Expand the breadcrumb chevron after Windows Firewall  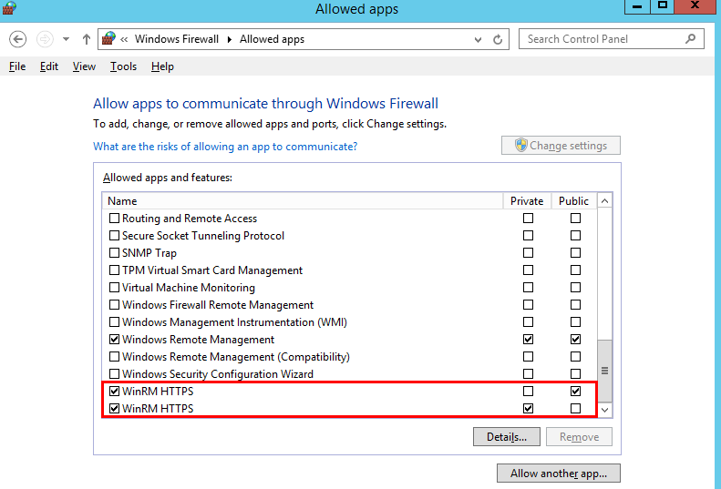tap(229, 39)
